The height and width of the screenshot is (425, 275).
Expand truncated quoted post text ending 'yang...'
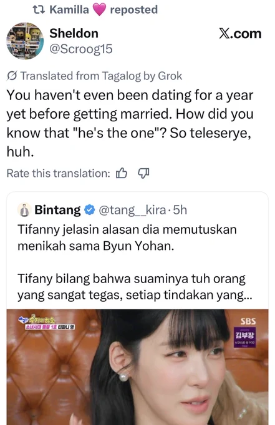tap(135, 287)
